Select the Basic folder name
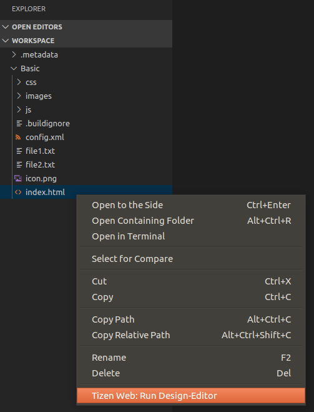This screenshot has width=314, height=412. click(x=30, y=68)
